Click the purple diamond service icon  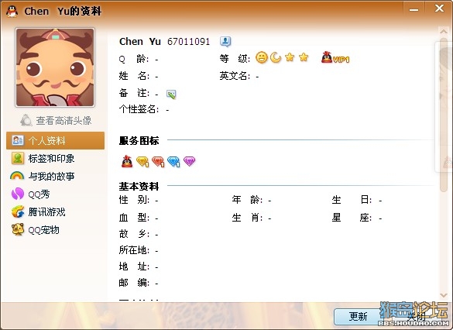tap(189, 161)
